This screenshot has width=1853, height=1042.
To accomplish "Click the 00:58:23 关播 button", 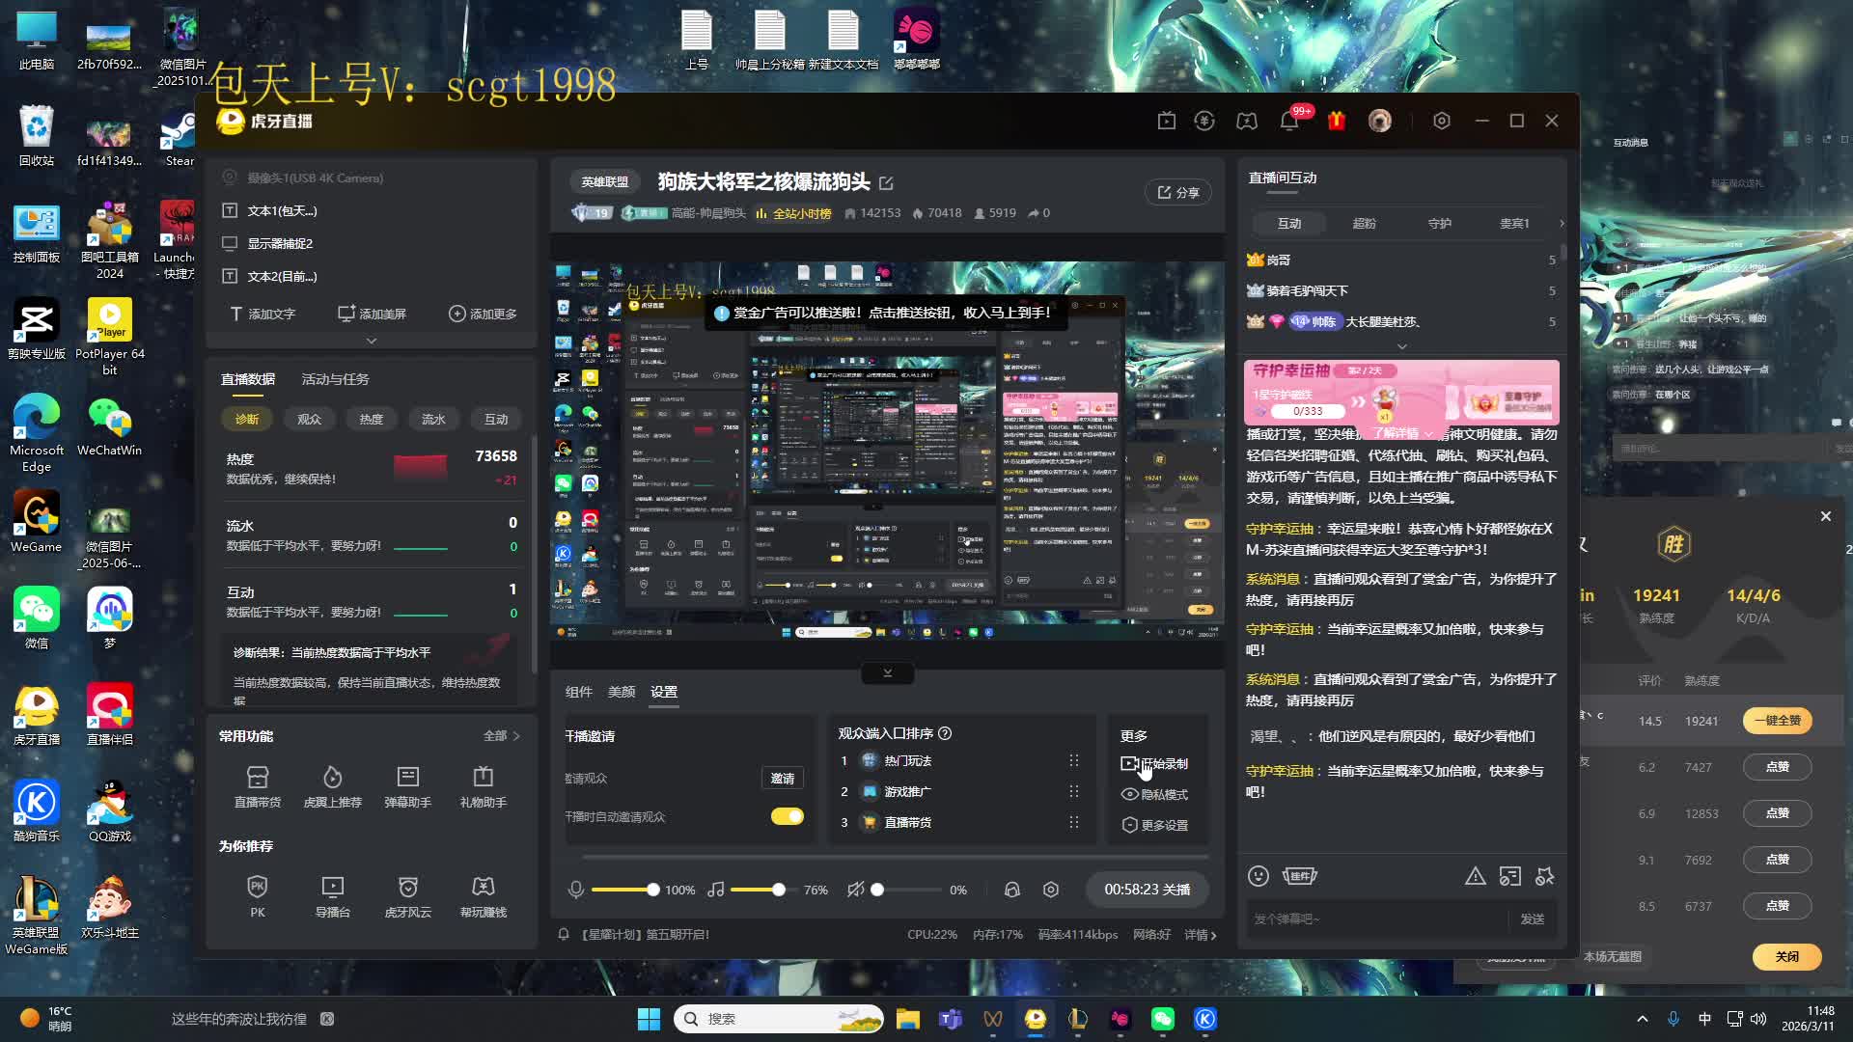I will coord(1147,890).
